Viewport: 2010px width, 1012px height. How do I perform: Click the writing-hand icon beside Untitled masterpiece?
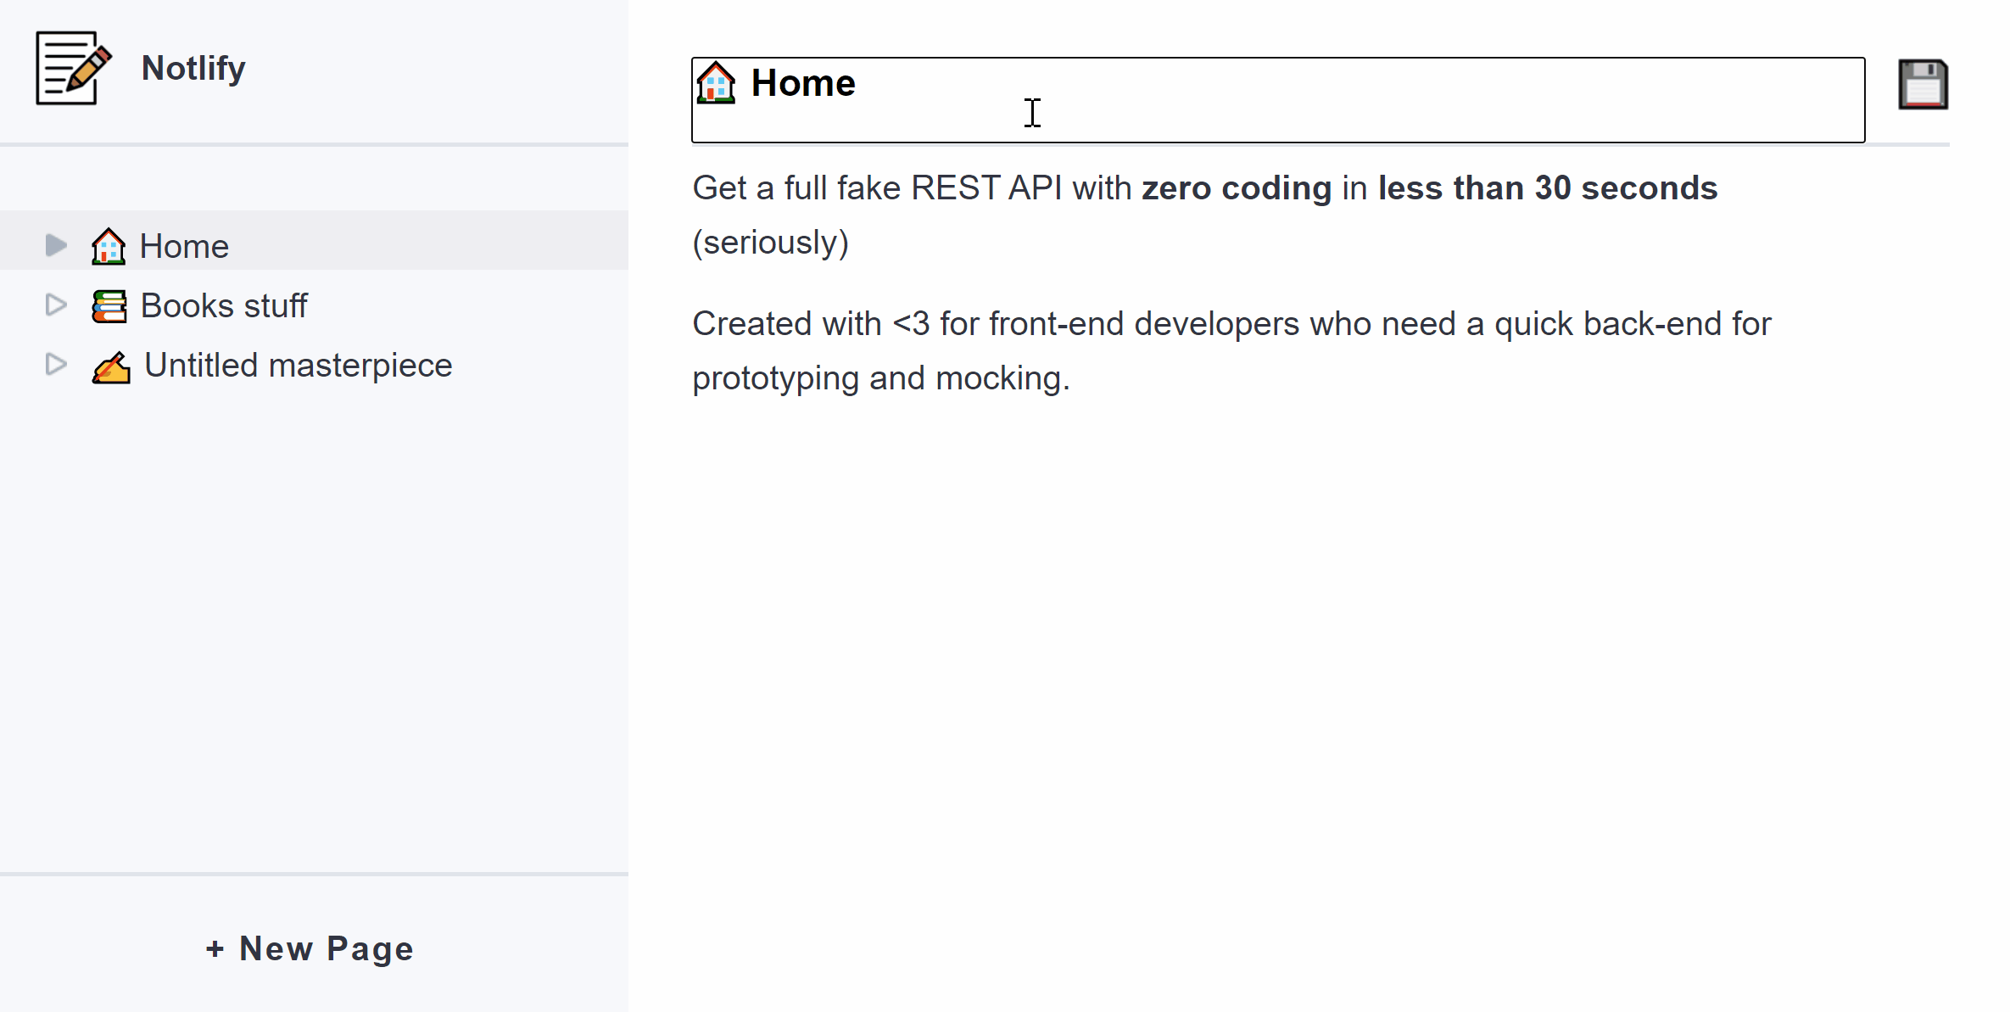click(110, 365)
